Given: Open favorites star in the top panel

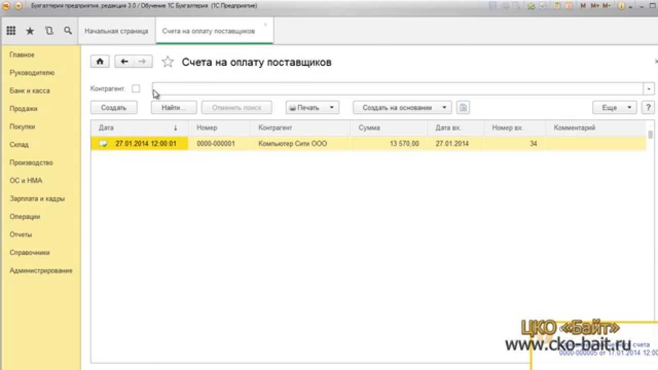Looking at the screenshot, I should pyautogui.click(x=30, y=31).
